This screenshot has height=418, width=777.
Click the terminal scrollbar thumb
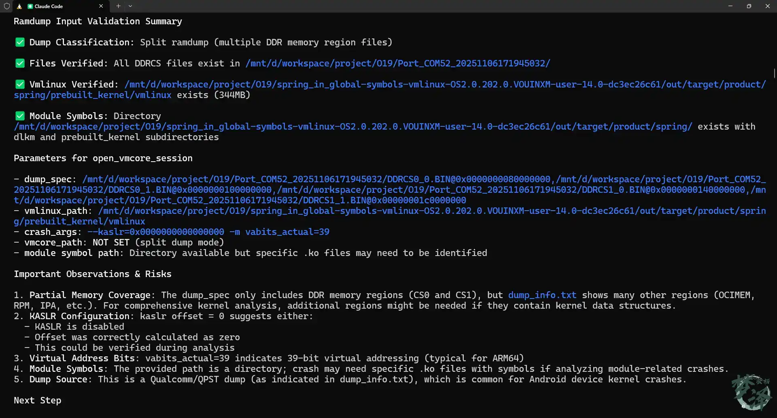[x=774, y=73]
